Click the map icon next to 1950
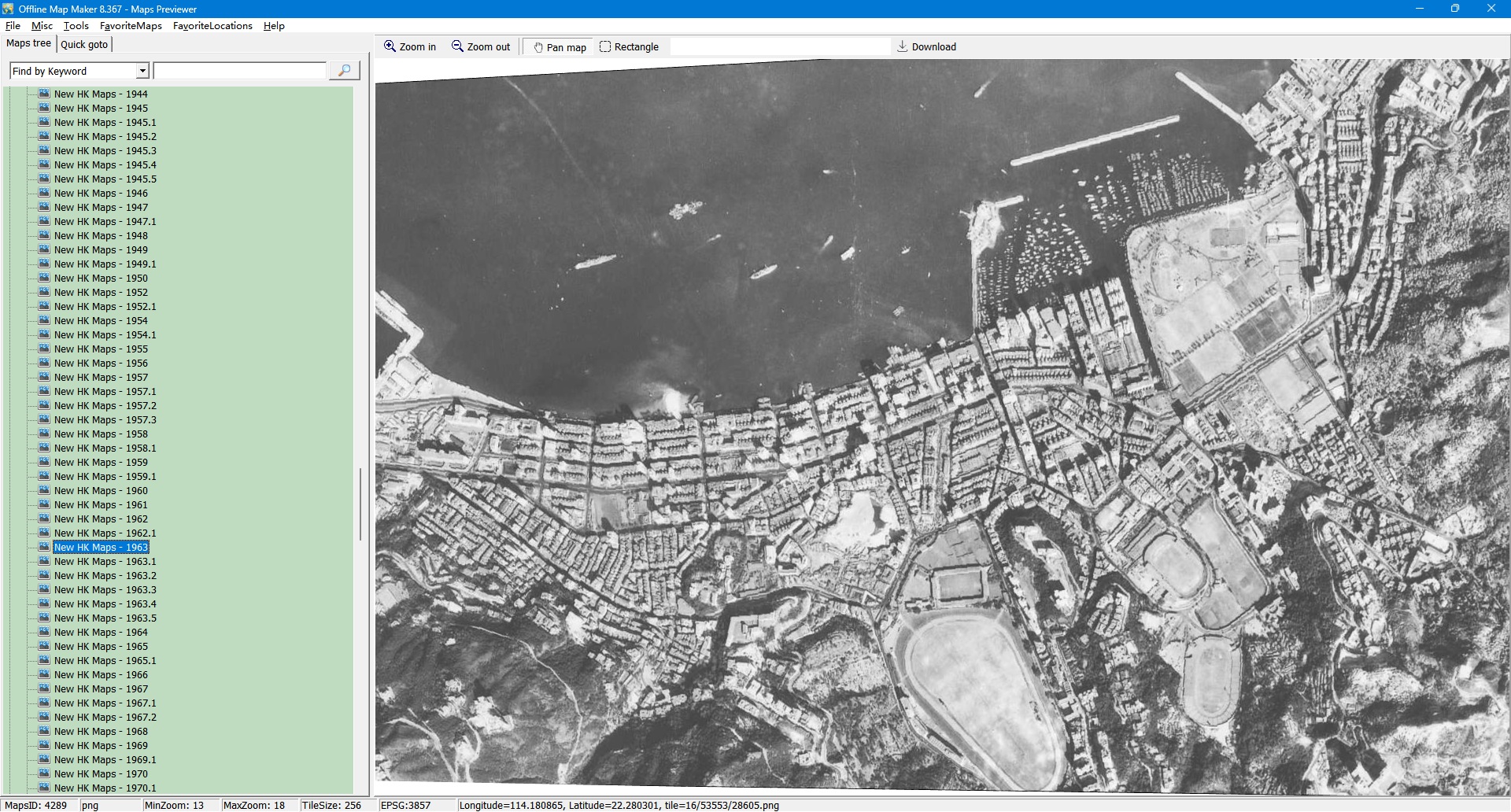The image size is (1511, 812). [44, 278]
